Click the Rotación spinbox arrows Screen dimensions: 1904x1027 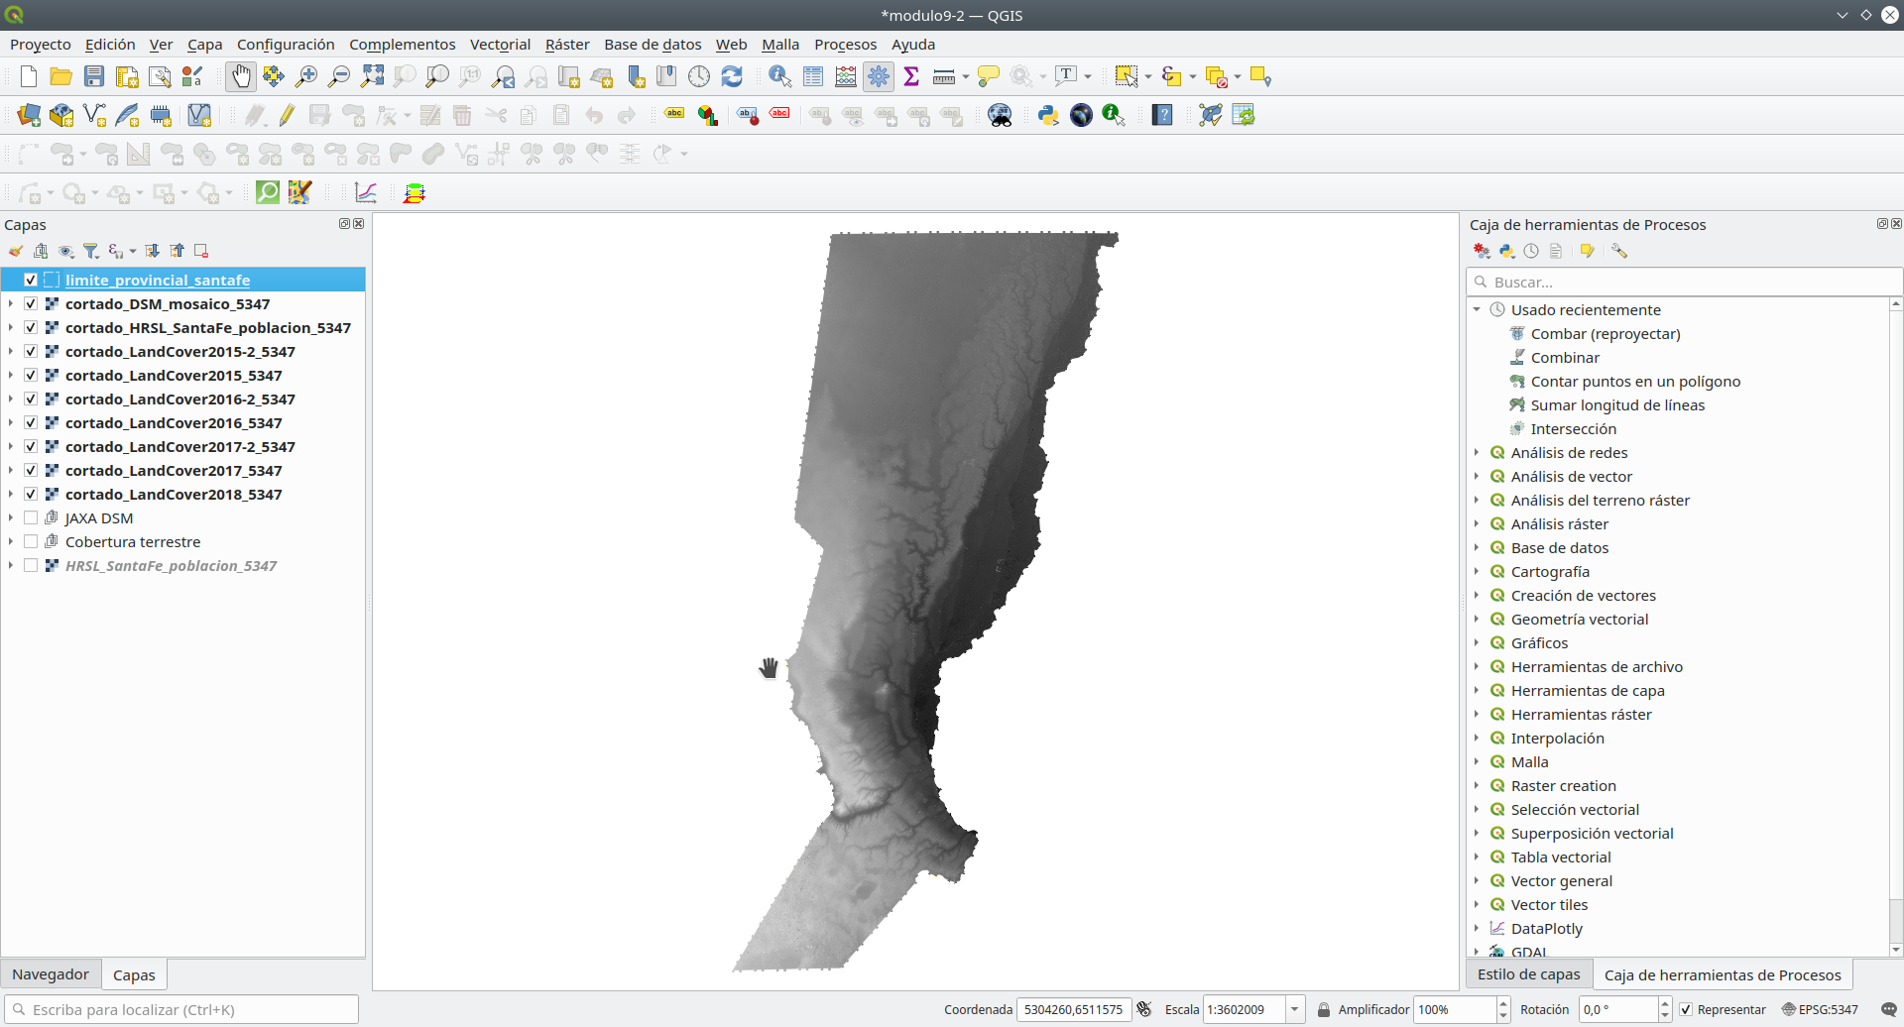click(x=1664, y=1009)
